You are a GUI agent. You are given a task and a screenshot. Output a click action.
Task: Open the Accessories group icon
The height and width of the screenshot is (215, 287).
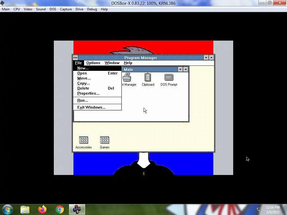pos(84,140)
